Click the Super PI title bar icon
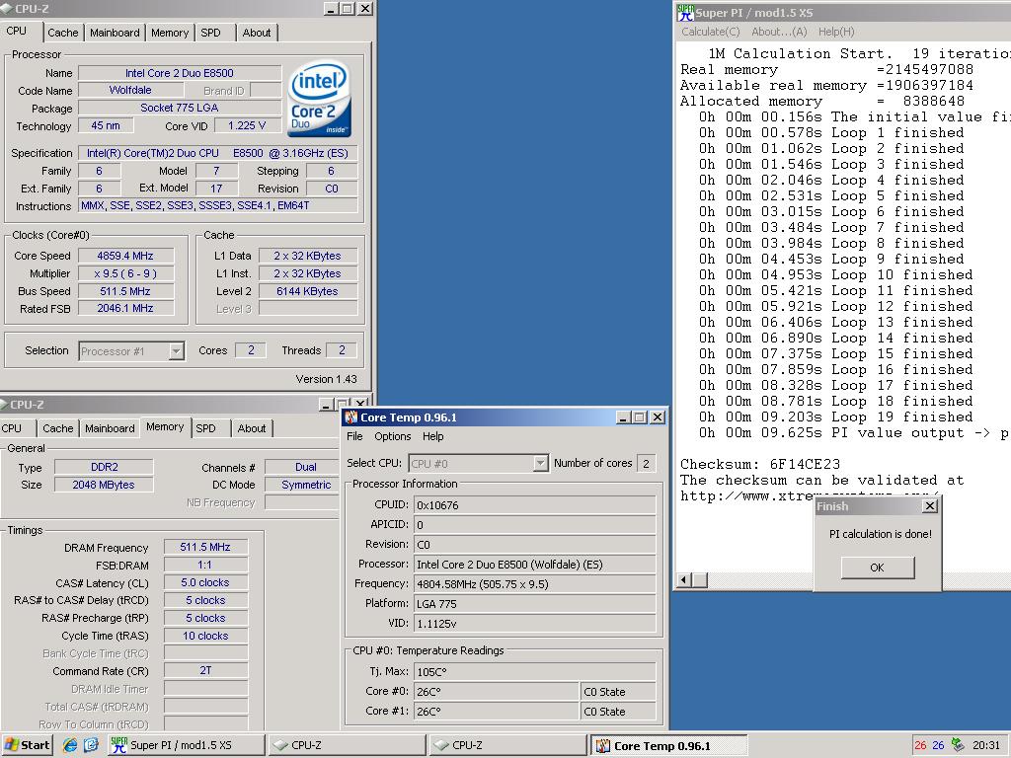 click(x=685, y=12)
